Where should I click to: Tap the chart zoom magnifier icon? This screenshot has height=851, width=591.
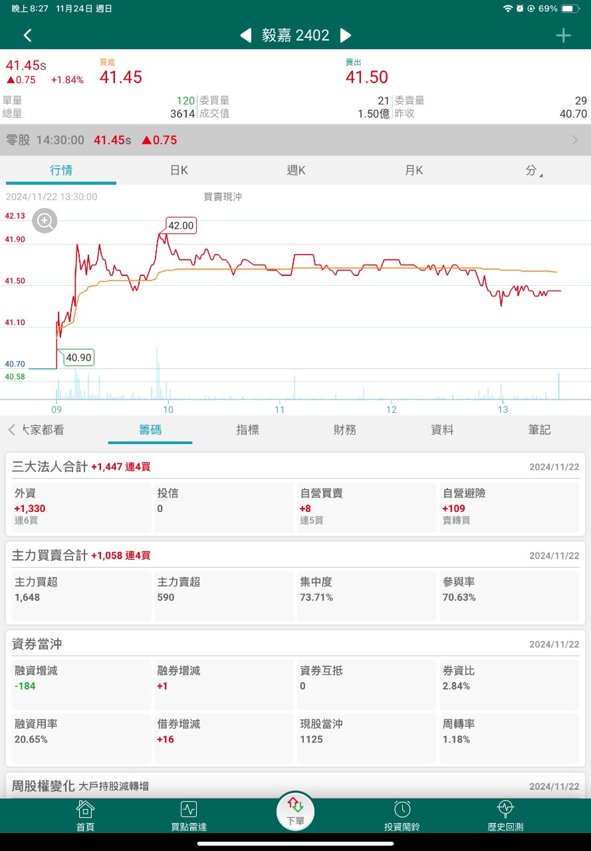click(45, 221)
